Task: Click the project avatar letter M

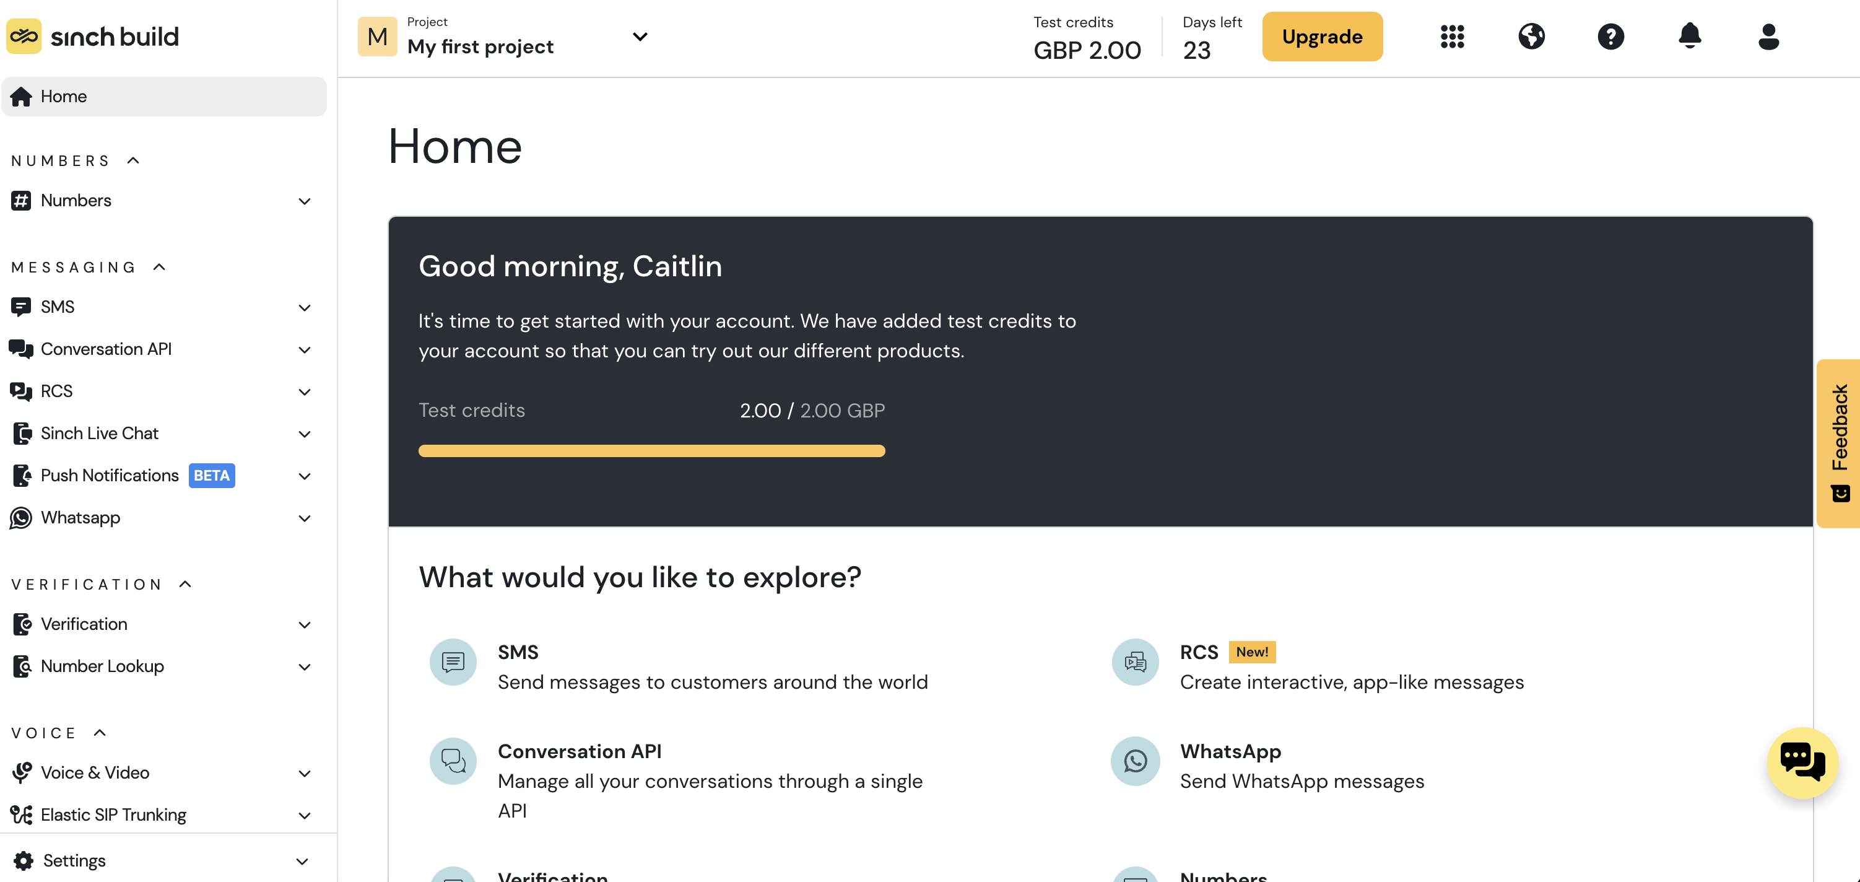Action: point(378,37)
